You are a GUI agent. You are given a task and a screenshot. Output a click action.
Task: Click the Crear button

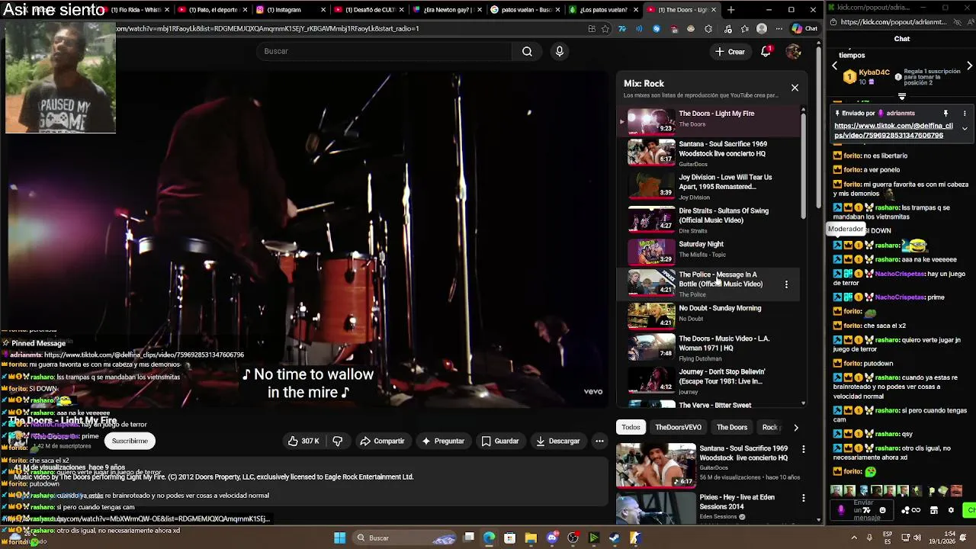(729, 51)
